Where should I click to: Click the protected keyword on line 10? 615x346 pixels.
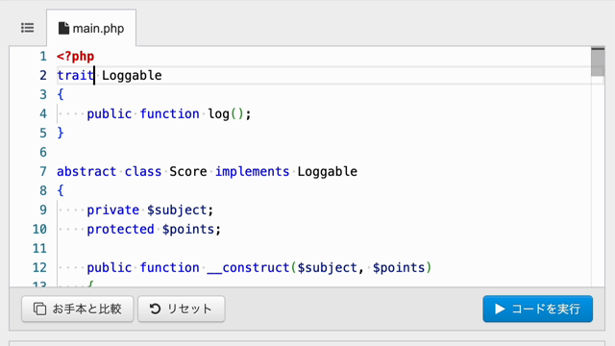pyautogui.click(x=120, y=229)
